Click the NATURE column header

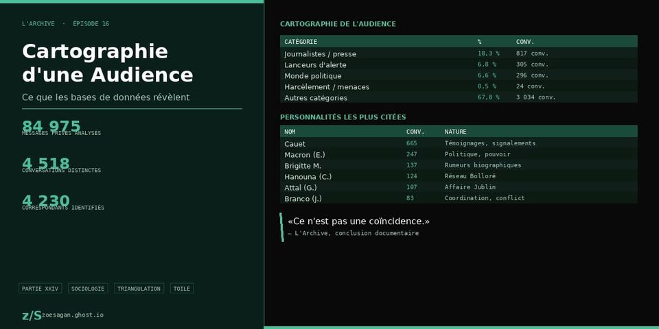(456, 132)
